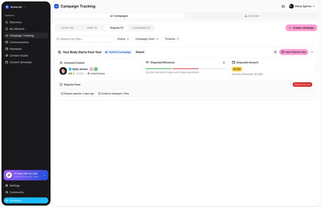Screen dimensions: 321x207
Task: Click the $1,425 amount badge
Action: [237, 69]
